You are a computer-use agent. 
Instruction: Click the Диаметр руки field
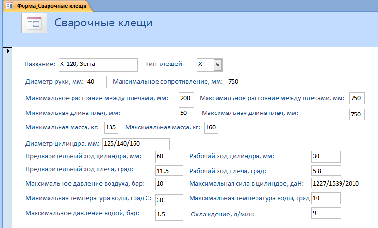97,82
